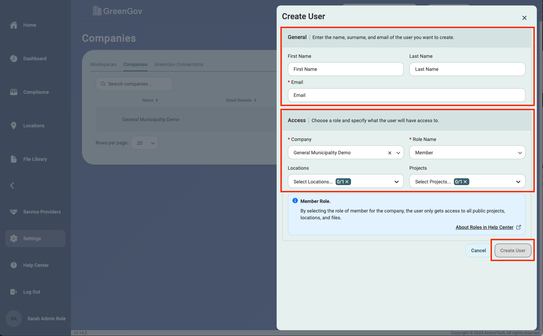Click the Help Center question mark icon
Screen dimensions: 543x336
[14, 265]
